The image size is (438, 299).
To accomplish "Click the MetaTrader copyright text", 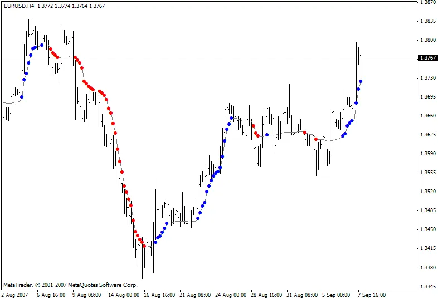I will 70,284.
